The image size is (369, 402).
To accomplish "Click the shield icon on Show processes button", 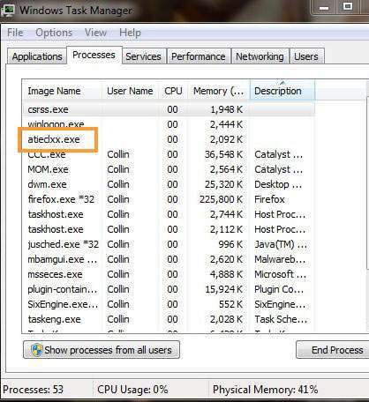I will click(37, 350).
